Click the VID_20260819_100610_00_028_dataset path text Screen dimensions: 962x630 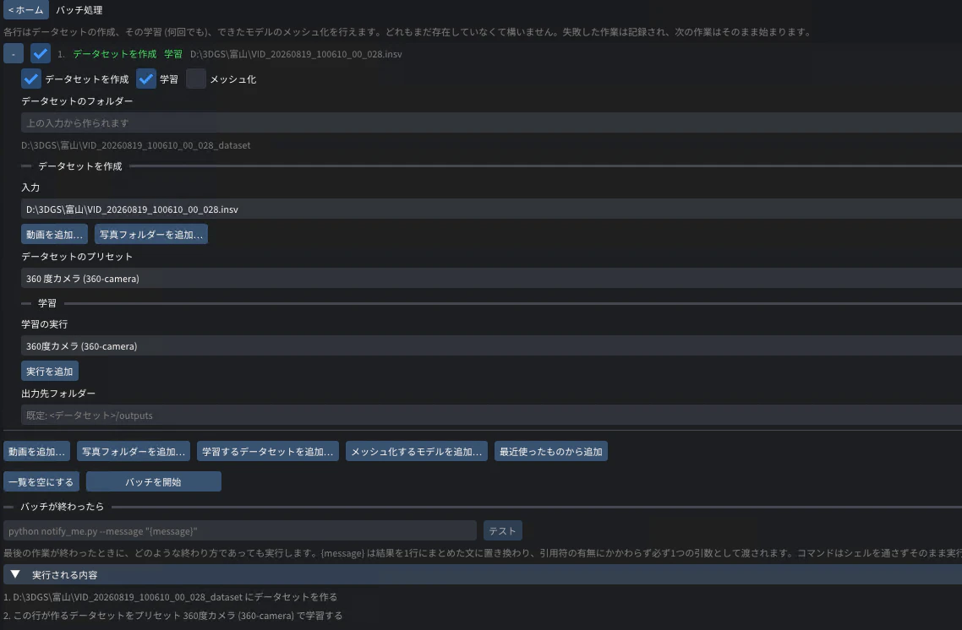(135, 145)
